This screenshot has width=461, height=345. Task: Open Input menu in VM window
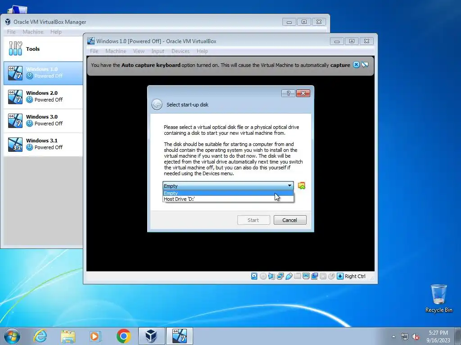[x=158, y=51]
